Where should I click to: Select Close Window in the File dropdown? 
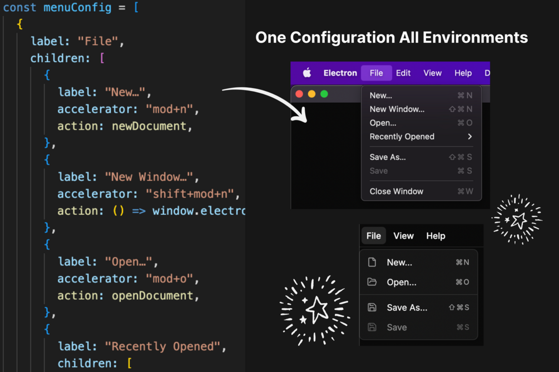click(397, 192)
